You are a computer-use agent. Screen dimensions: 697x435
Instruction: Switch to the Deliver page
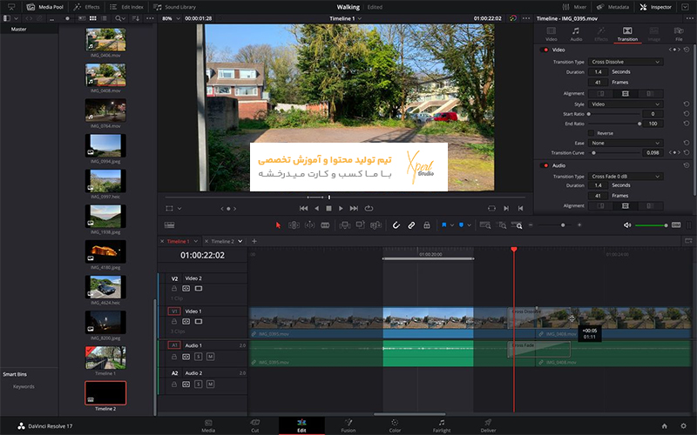tap(488, 425)
